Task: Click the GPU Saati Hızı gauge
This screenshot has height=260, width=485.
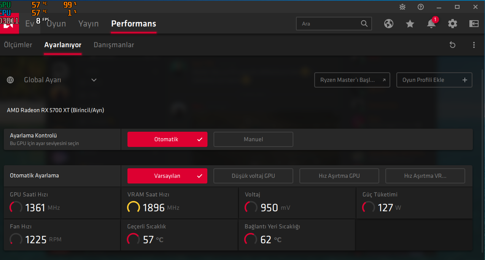Action: tap(16, 207)
